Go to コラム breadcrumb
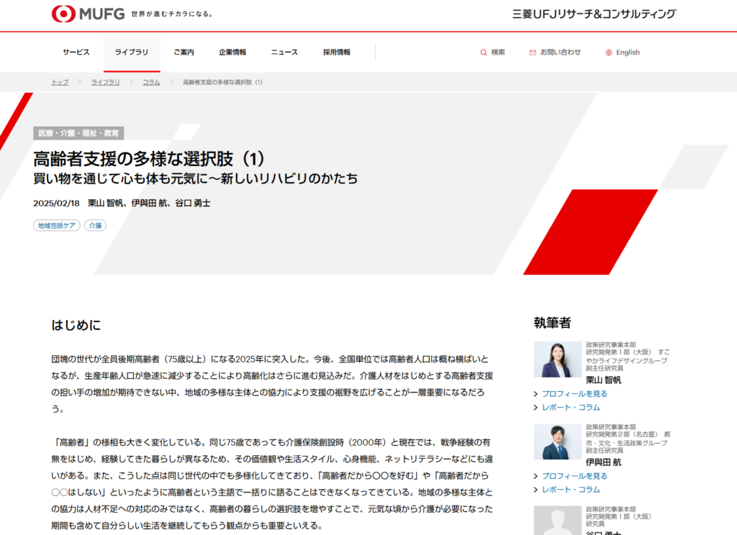The width and height of the screenshot is (737, 535). [x=151, y=82]
